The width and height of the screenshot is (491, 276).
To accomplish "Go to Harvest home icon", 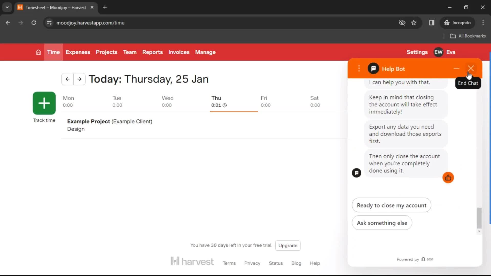I will pyautogui.click(x=38, y=52).
